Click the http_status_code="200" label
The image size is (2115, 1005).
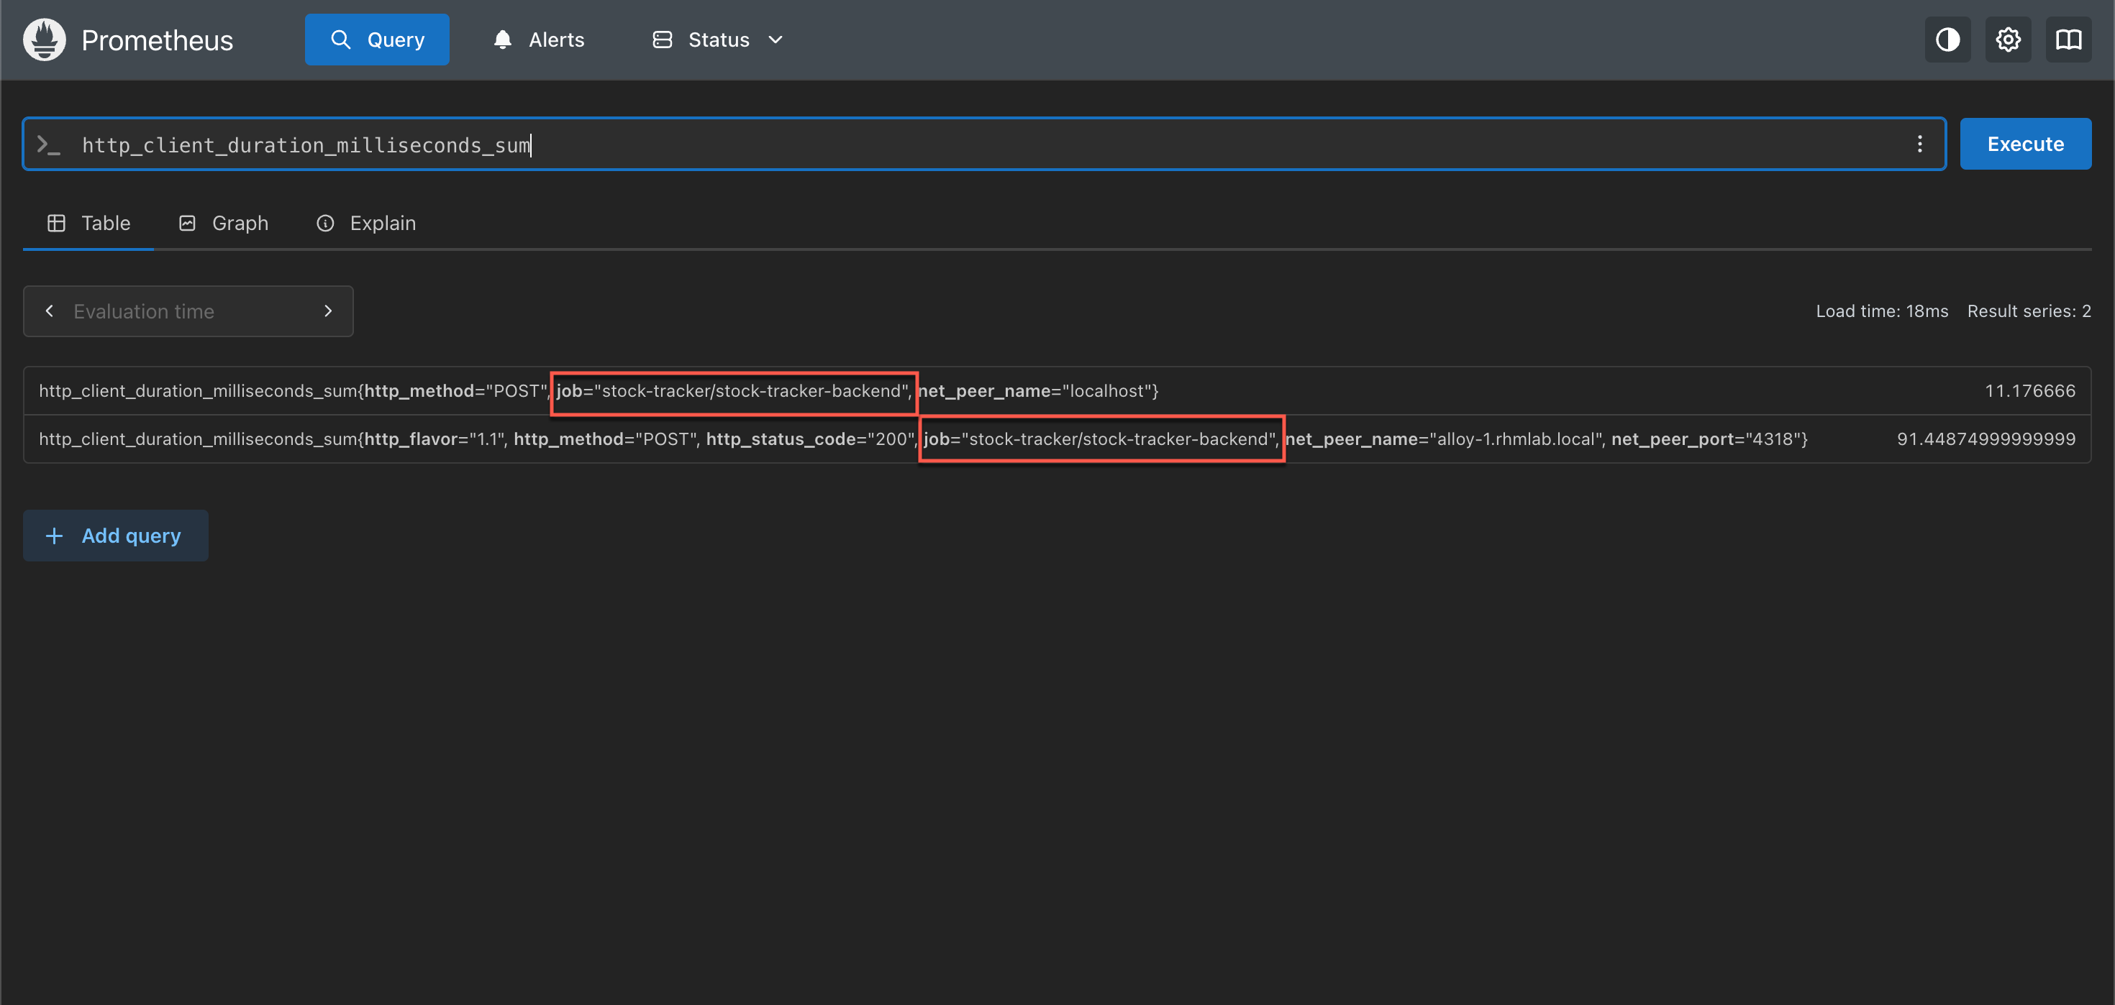pos(810,439)
